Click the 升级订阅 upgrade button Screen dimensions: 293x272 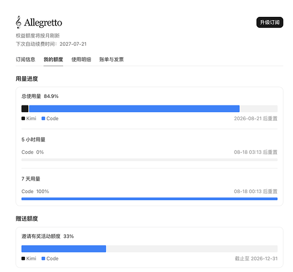270,22
